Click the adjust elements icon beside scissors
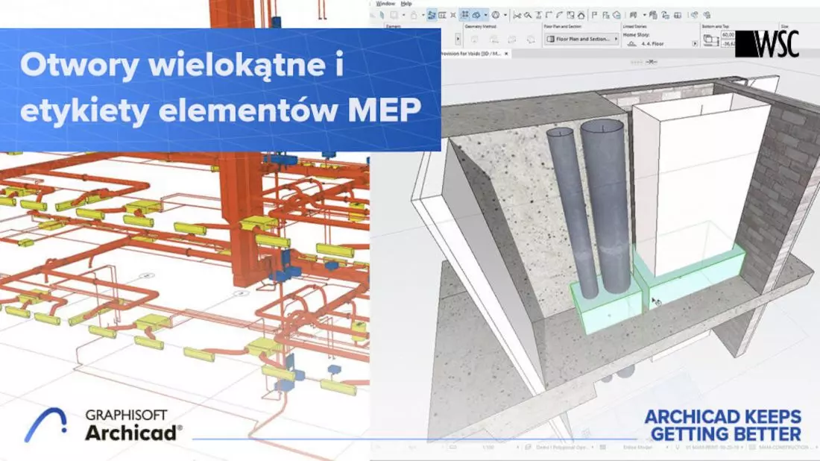 point(528,15)
